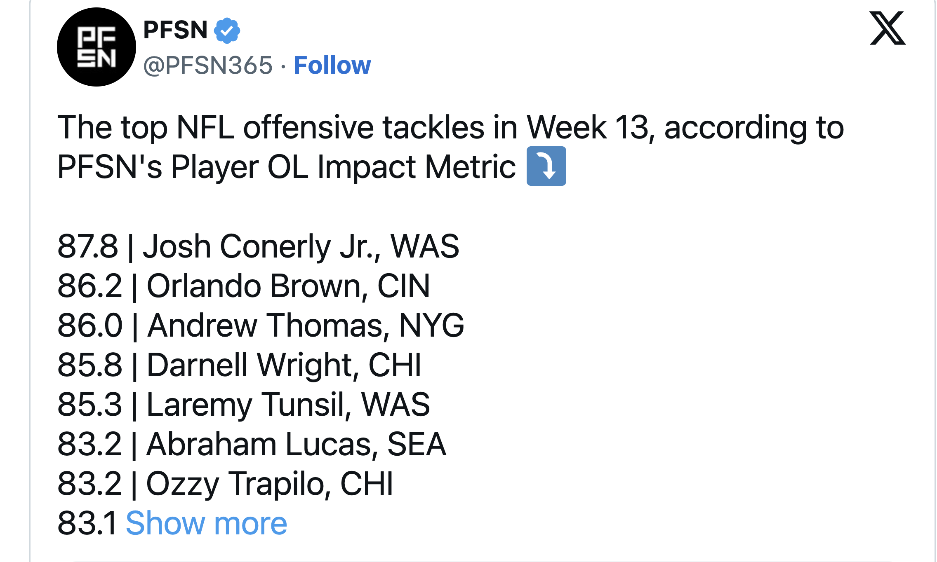
Task: Click the Josh Conerly Jr., WAS line
Action: tap(301, 246)
